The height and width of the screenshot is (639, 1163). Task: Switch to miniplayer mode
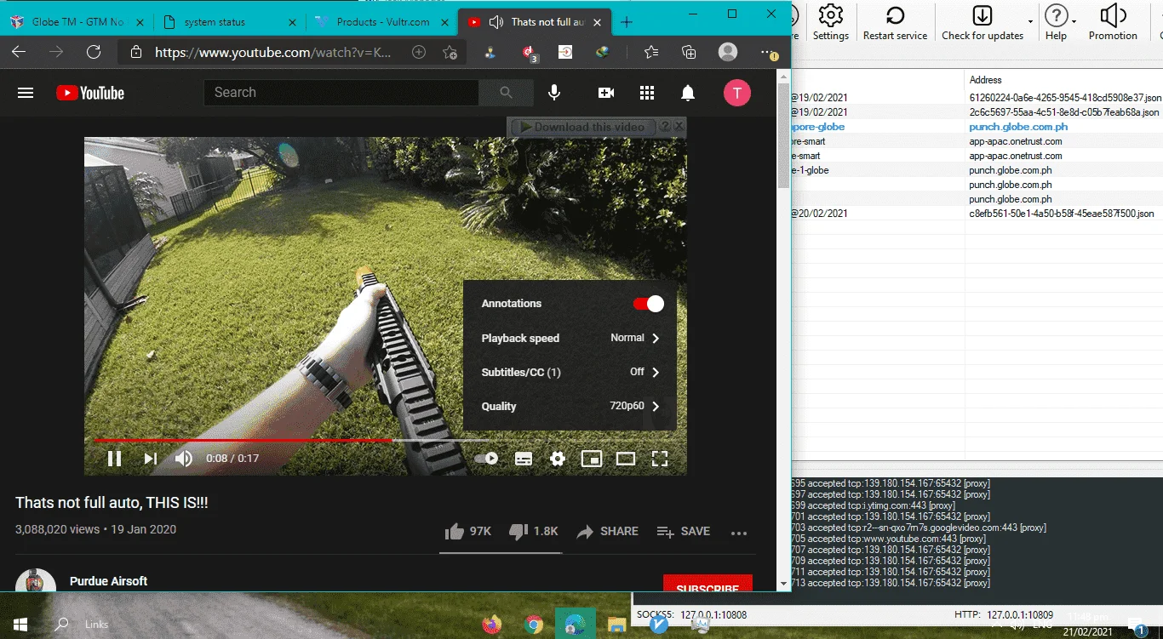(592, 459)
